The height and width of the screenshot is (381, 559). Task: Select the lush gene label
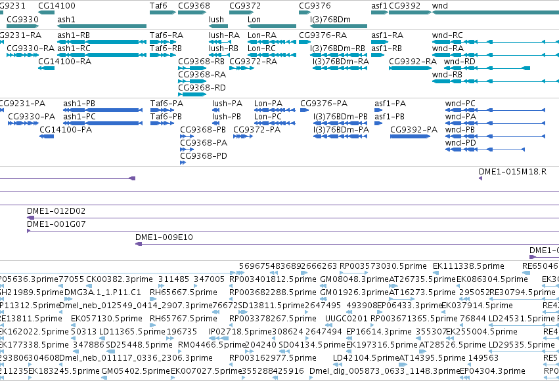[x=216, y=19]
